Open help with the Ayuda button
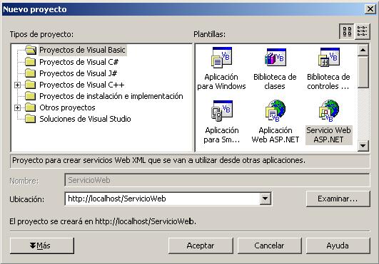Image resolution: width=379 pixels, height=264 pixels. pyautogui.click(x=338, y=245)
